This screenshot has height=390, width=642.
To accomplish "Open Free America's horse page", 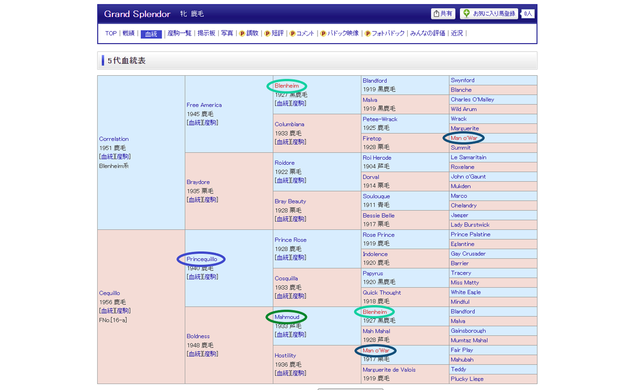I will click(204, 105).
